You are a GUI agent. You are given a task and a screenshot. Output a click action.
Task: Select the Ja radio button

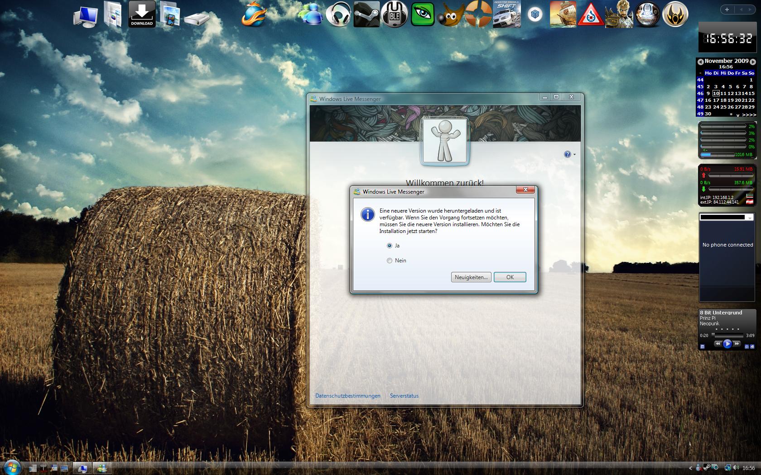click(390, 246)
